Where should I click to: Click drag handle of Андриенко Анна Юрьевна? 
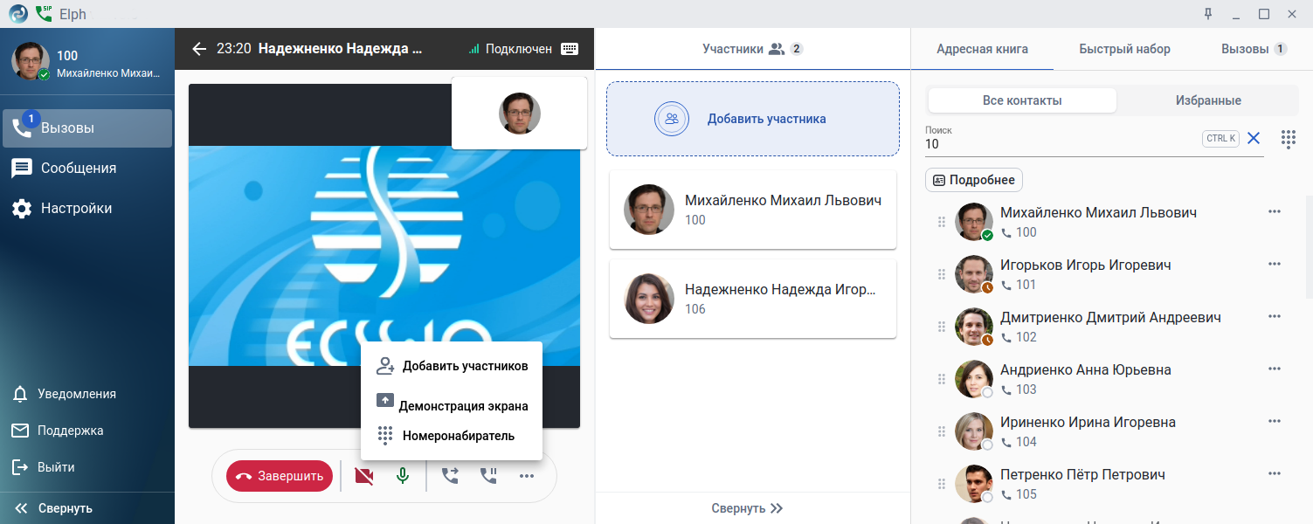[942, 379]
